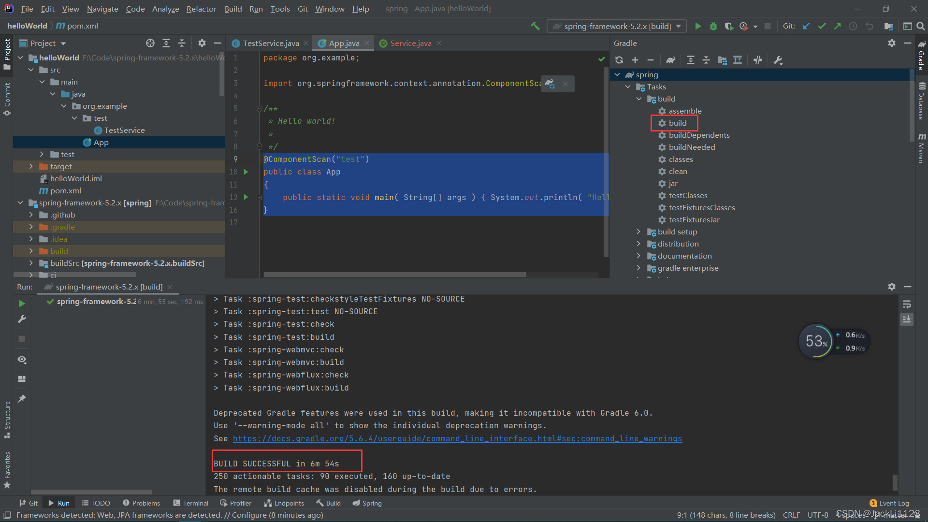Screen dimensions: 928x522
Task: Show Git history clock icon
Action: 853,26
